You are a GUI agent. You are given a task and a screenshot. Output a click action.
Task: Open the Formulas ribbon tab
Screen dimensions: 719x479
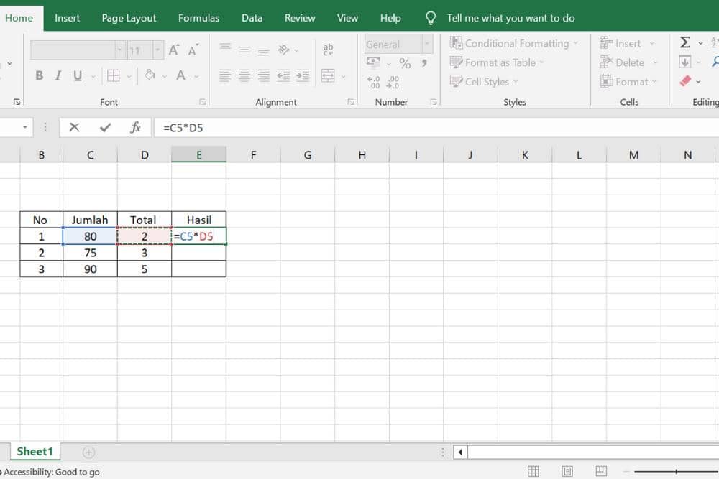199,18
